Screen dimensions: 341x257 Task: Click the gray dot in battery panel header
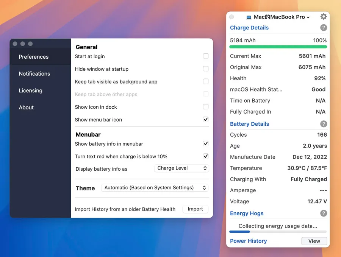(232, 17)
